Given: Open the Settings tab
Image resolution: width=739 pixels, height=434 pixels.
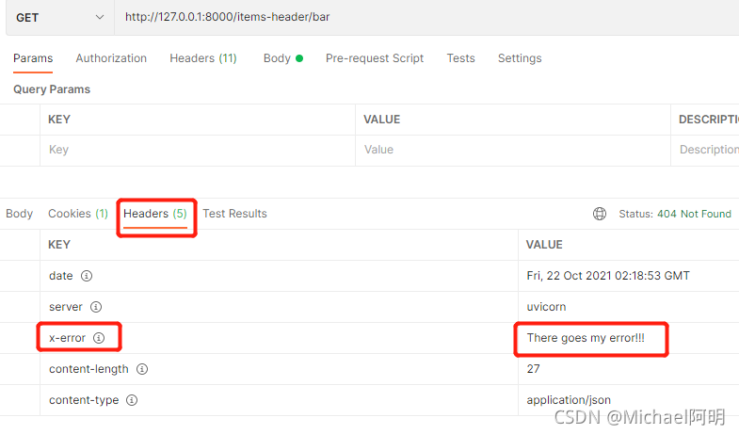Looking at the screenshot, I should click(x=520, y=58).
